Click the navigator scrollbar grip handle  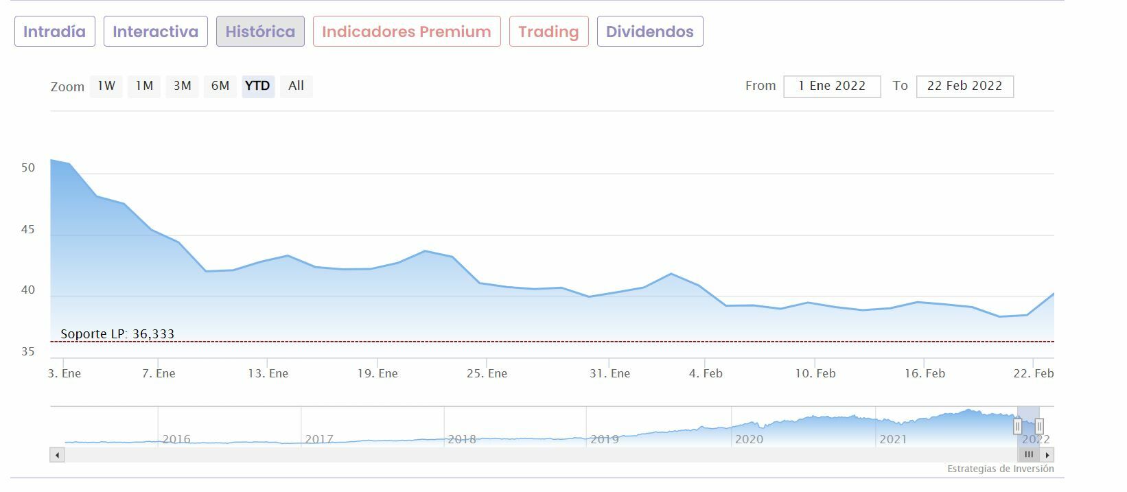pyautogui.click(x=1028, y=455)
